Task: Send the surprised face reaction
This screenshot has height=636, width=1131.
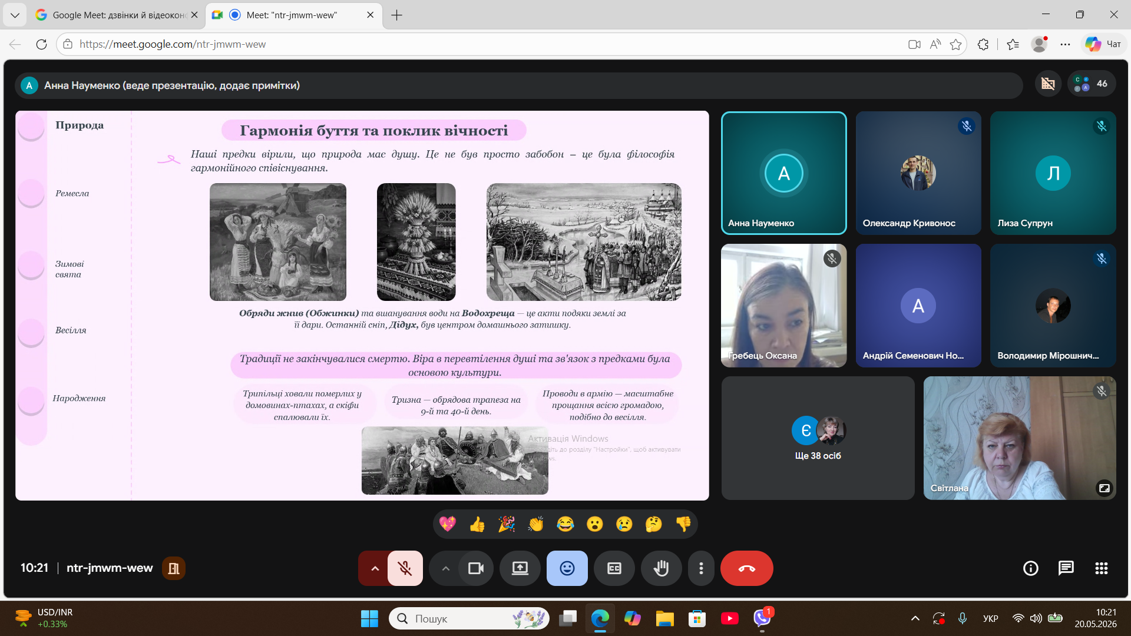Action: (595, 524)
